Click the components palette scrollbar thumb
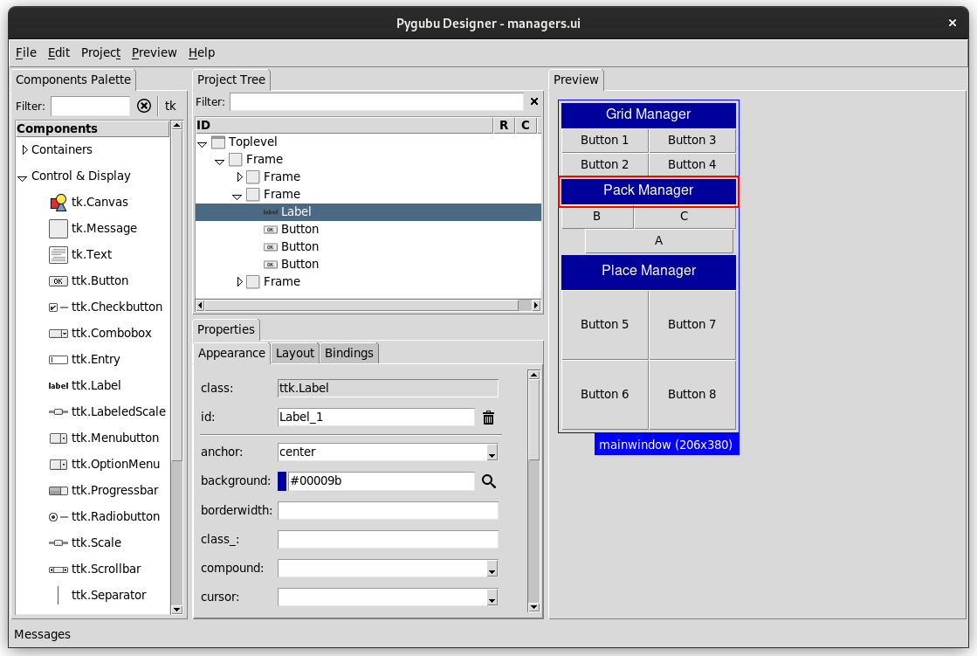Screen dimensions: 977x656 [x=177, y=294]
